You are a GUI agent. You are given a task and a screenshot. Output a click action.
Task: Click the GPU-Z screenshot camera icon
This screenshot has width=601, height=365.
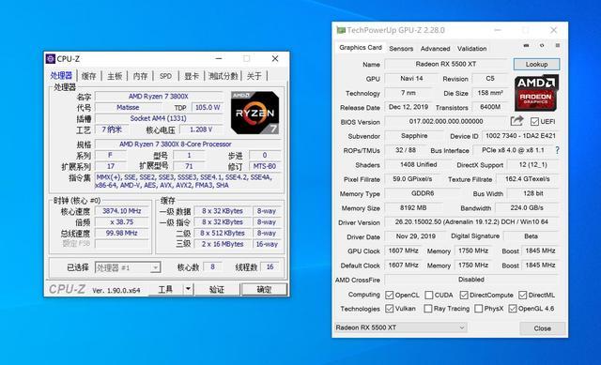click(x=526, y=46)
